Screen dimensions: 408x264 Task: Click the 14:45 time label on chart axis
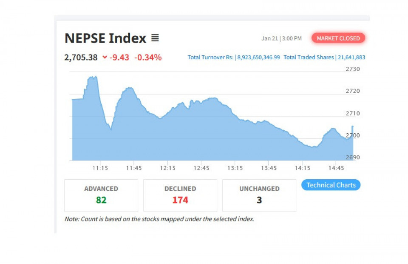point(336,168)
